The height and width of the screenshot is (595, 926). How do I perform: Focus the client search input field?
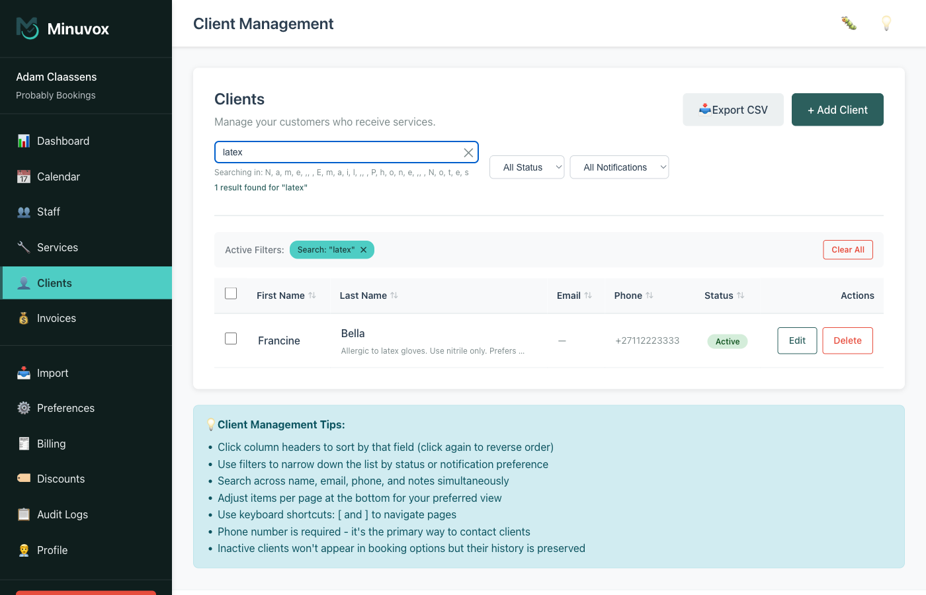coord(337,152)
